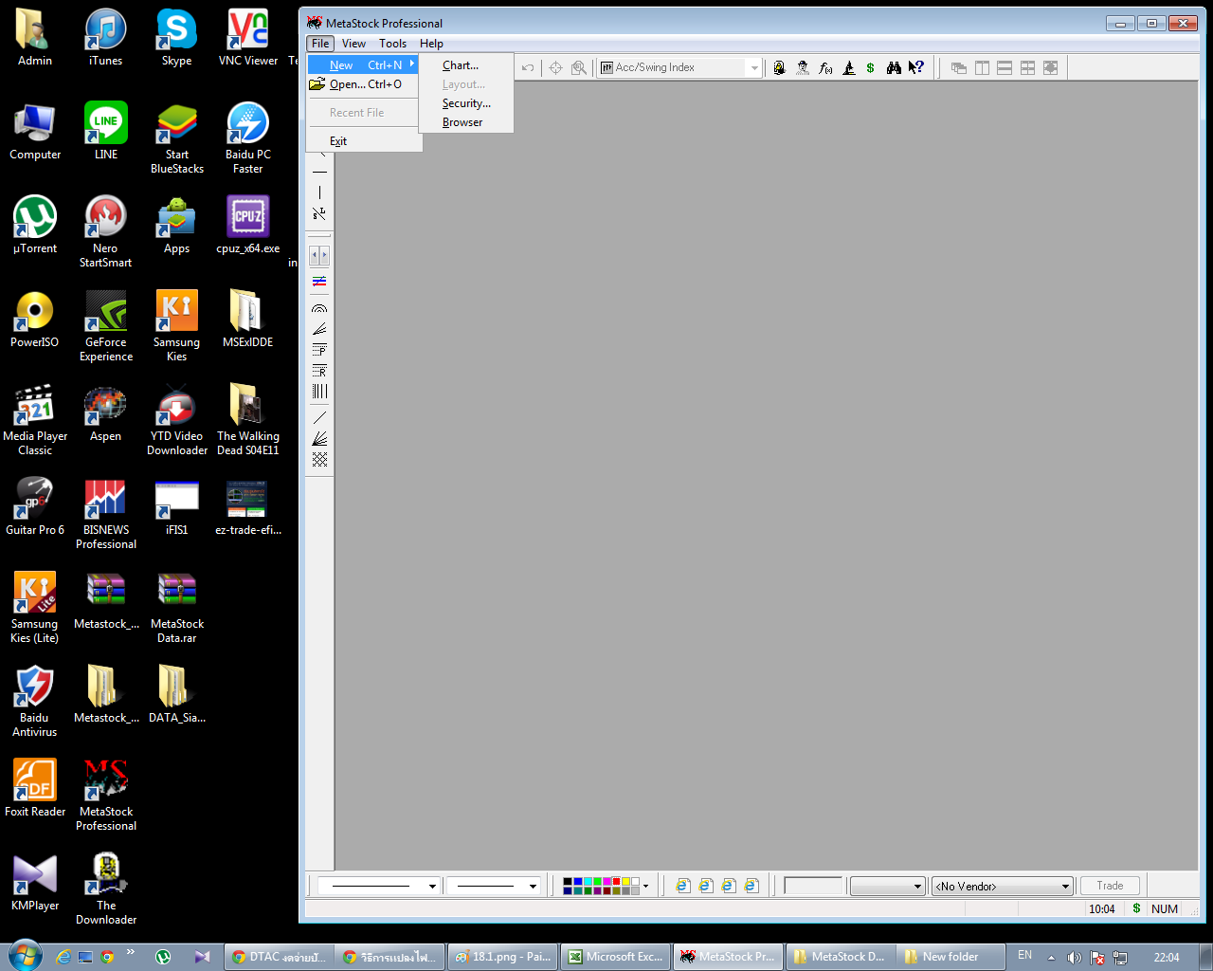Image resolution: width=1213 pixels, height=971 pixels.
Task: Click the green dollar sign toolbar icon
Action: pyautogui.click(x=871, y=67)
